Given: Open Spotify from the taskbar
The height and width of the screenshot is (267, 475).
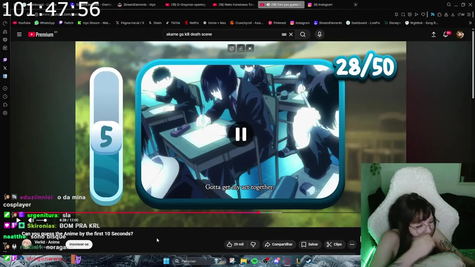Looking at the screenshot, I should 255,261.
